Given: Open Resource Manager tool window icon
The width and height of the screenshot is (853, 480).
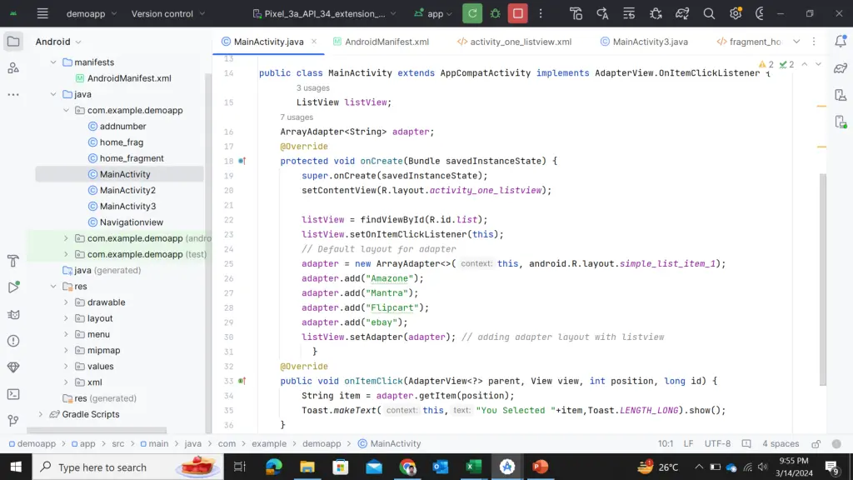Looking at the screenshot, I should tap(13, 68).
